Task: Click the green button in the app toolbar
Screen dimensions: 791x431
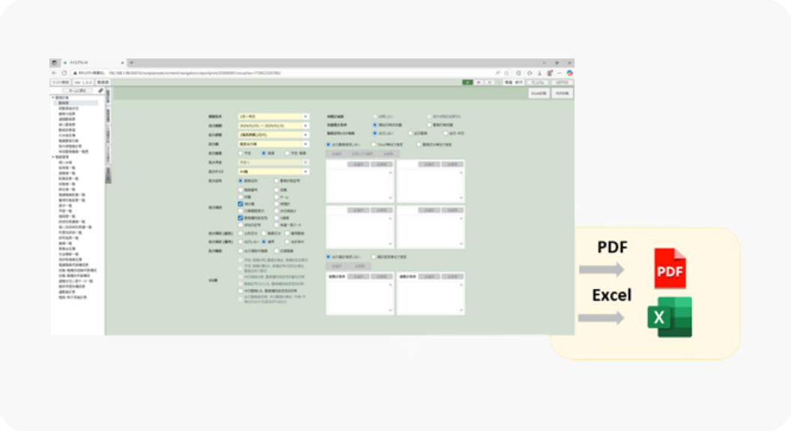Action: pos(467,82)
